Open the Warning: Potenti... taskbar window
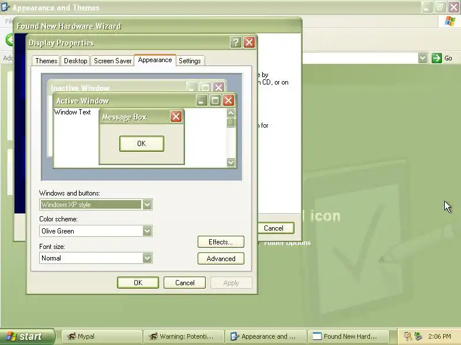The image size is (461, 345). (183, 336)
